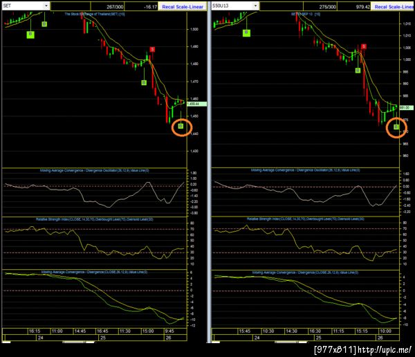
Task: Select S50U13 Buy marker just below Sell marker
Action: coord(358,70)
